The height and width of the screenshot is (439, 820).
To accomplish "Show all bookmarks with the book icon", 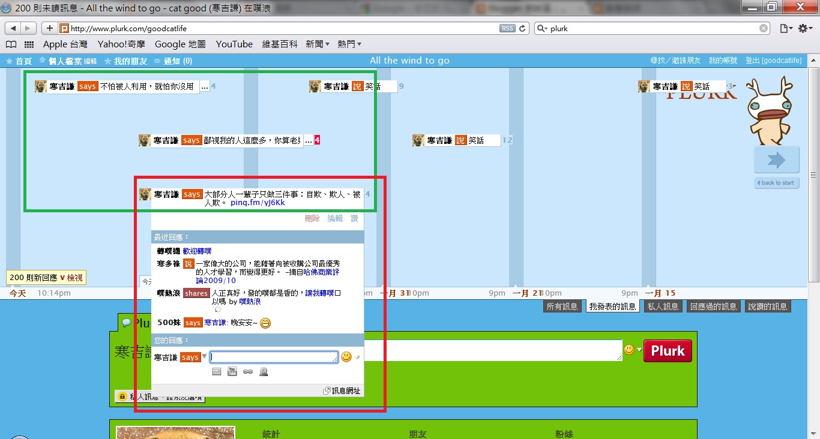I will point(11,44).
